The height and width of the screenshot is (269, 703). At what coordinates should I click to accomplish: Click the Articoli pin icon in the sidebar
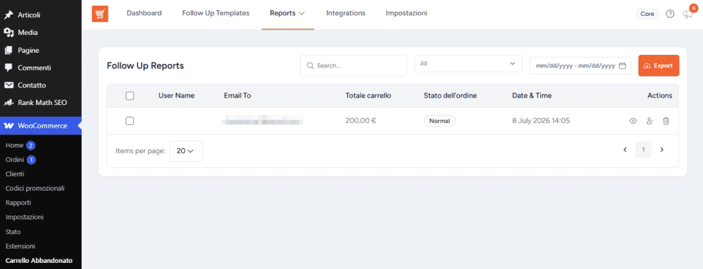(x=8, y=15)
